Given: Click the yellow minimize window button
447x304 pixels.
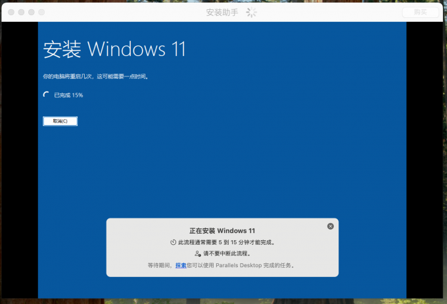Looking at the screenshot, I should click(22, 12).
